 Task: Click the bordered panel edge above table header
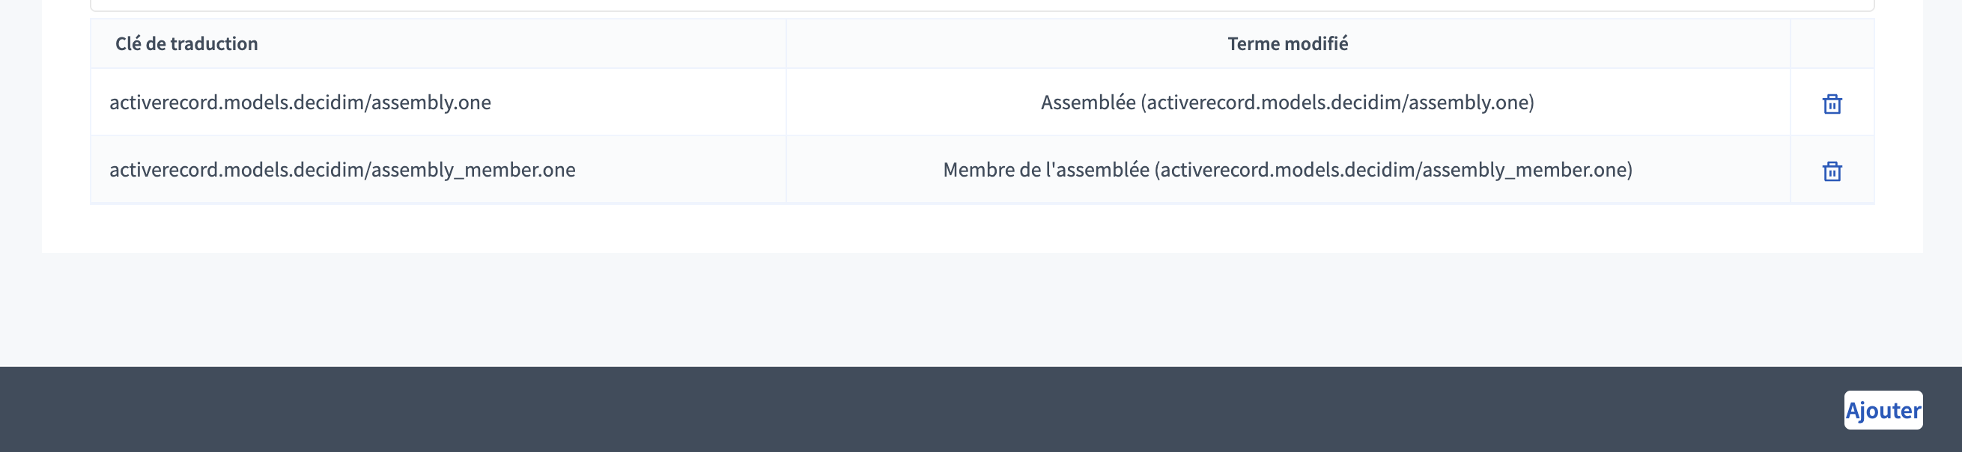pos(981,7)
